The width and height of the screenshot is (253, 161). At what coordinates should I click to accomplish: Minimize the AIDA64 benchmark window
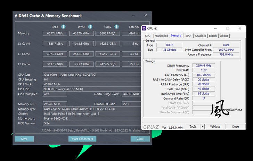click(132, 15)
